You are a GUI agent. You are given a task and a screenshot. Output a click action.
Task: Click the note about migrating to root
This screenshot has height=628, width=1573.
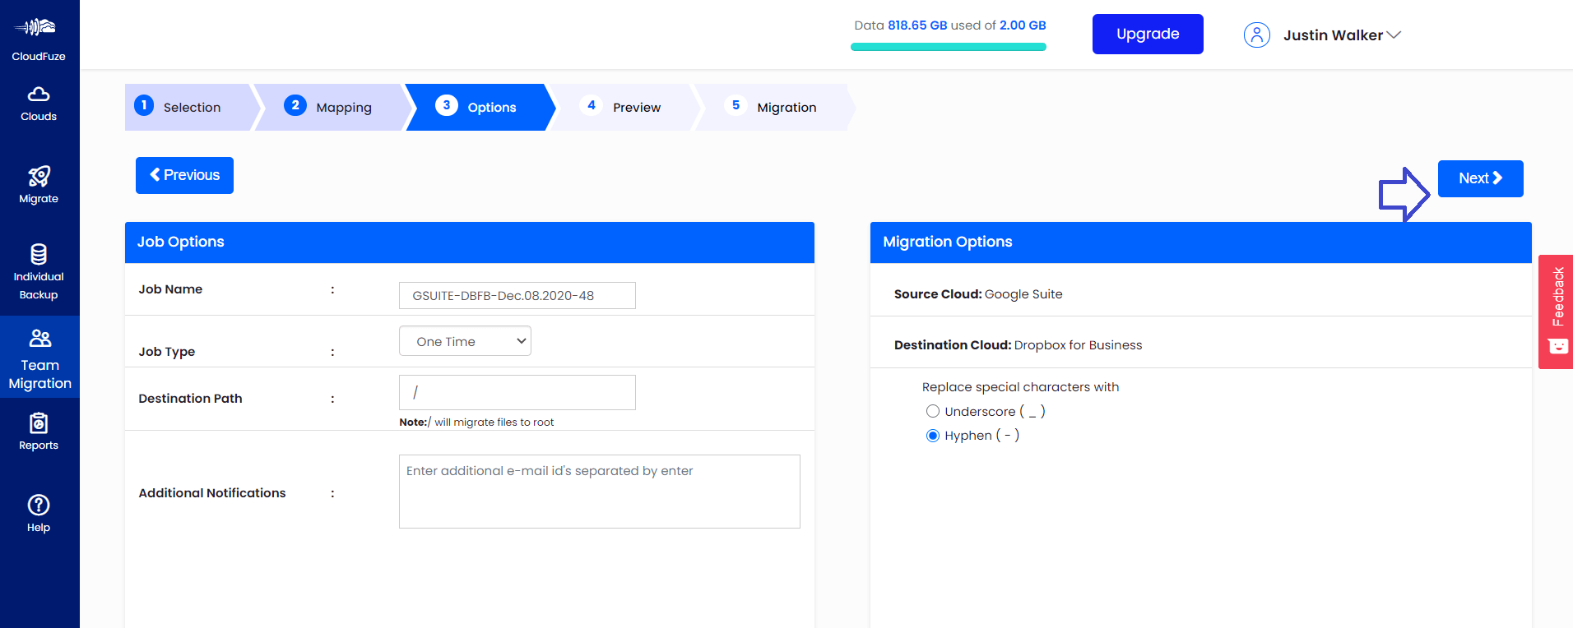tap(476, 423)
